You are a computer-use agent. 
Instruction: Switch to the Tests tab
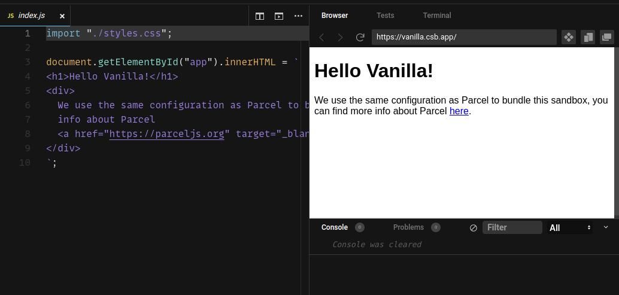[385, 16]
